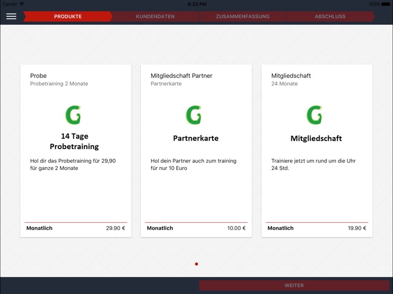This screenshot has height=294, width=393.
Task: Click 'Trainiere jetzt um rund' description
Action: (313, 164)
